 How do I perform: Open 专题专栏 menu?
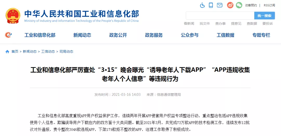coord(261,35)
